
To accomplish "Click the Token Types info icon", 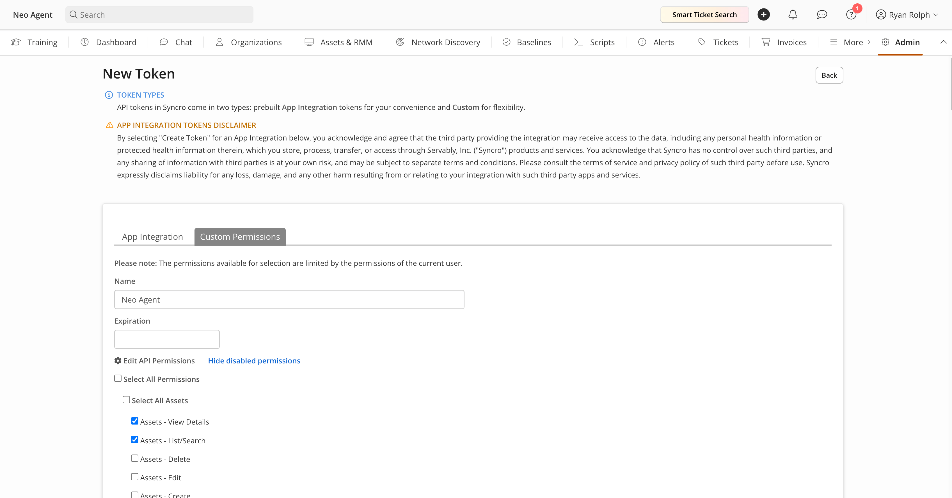I will point(109,95).
